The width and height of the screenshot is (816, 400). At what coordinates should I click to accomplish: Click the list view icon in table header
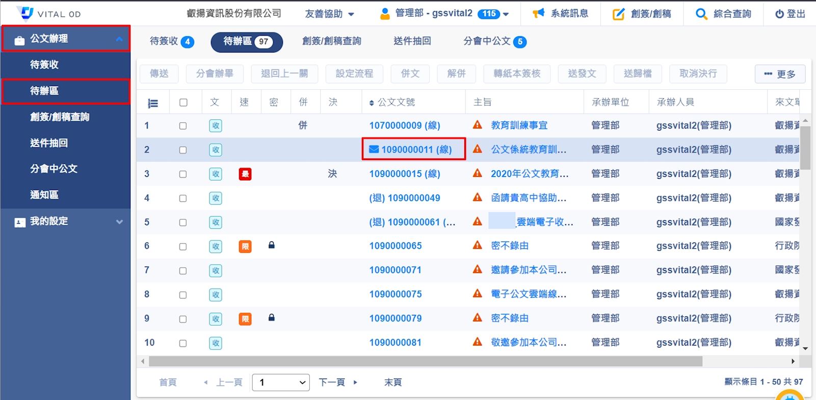152,103
